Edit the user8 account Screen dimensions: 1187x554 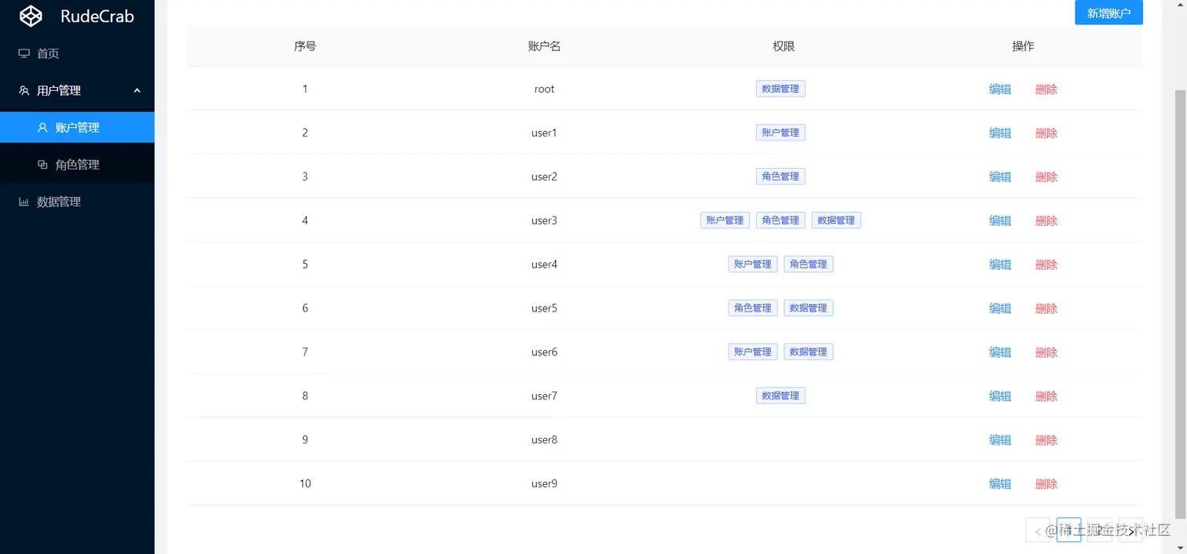(x=1000, y=439)
